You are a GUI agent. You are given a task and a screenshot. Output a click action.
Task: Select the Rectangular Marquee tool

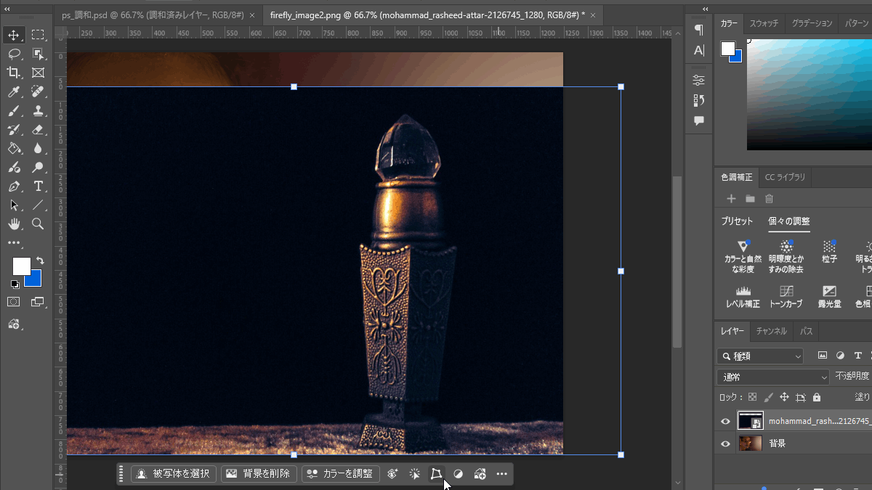coord(38,35)
